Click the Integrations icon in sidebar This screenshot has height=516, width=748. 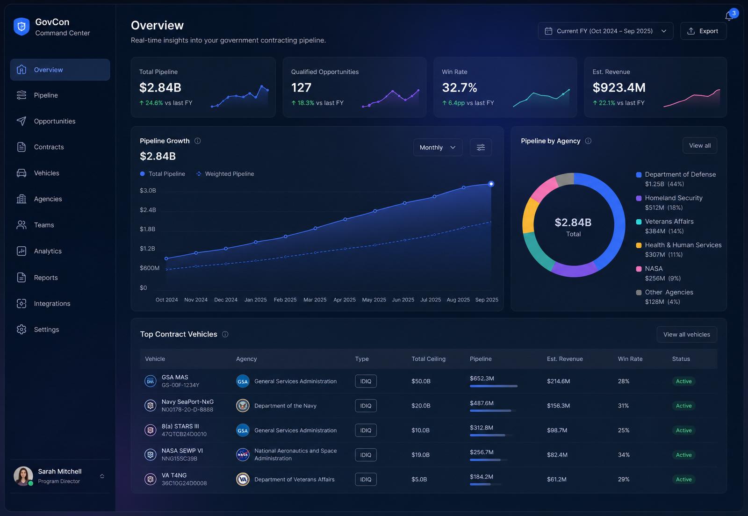pos(22,303)
